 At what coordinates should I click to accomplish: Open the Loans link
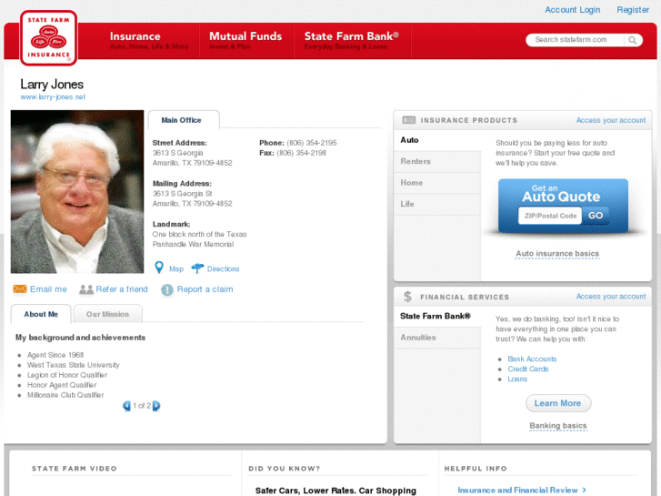[517, 380]
